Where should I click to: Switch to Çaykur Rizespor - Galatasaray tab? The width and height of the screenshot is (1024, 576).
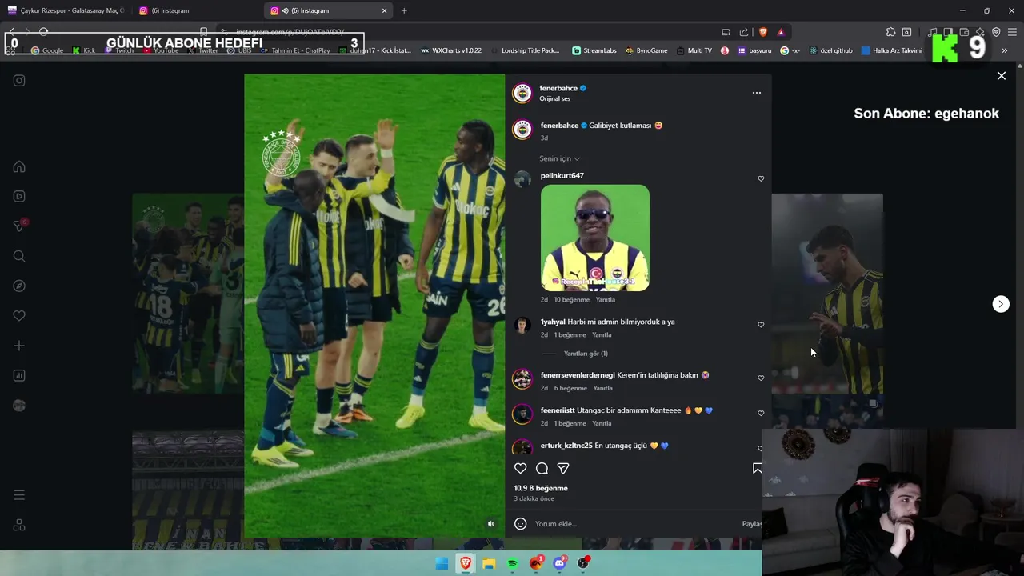66,10
